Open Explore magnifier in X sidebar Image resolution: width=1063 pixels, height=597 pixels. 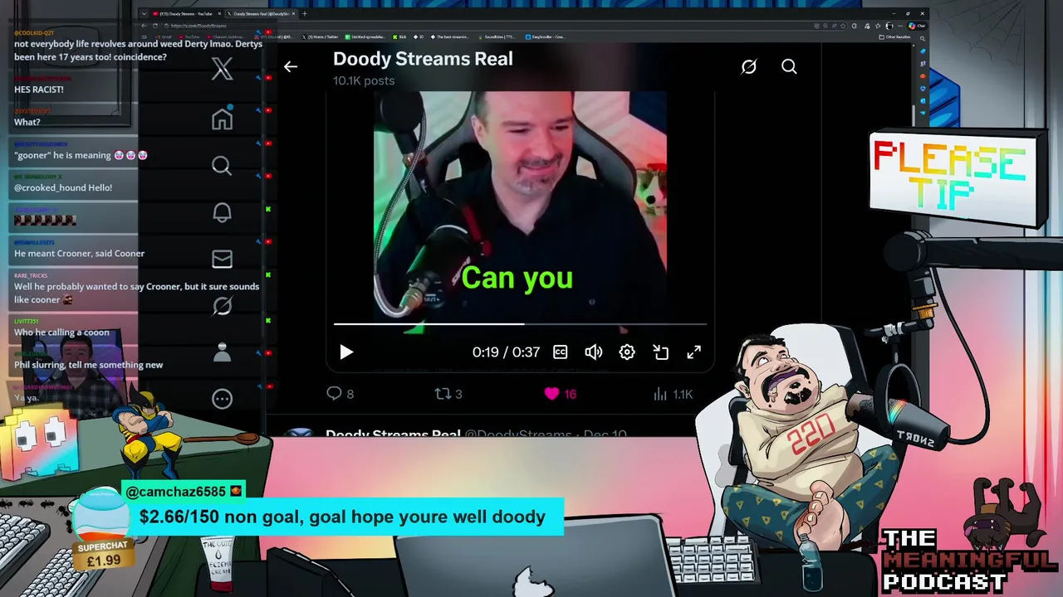point(222,166)
